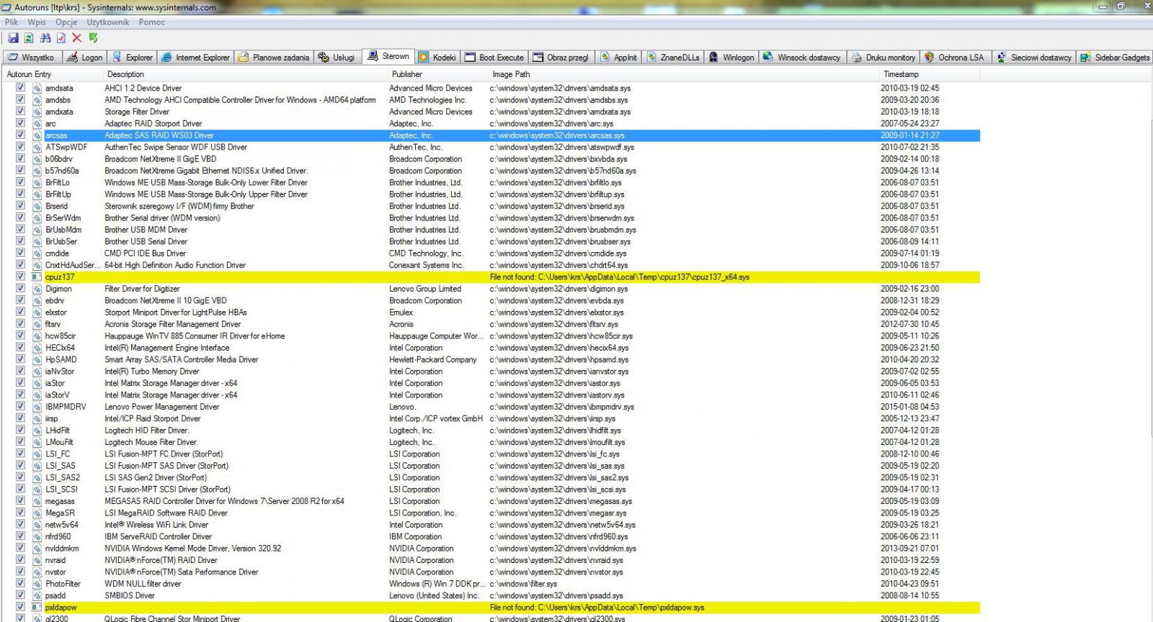Screen dimensions: 1153x622
Task: Click the timestamp 2015-01-08 04:53
Action: coord(909,407)
